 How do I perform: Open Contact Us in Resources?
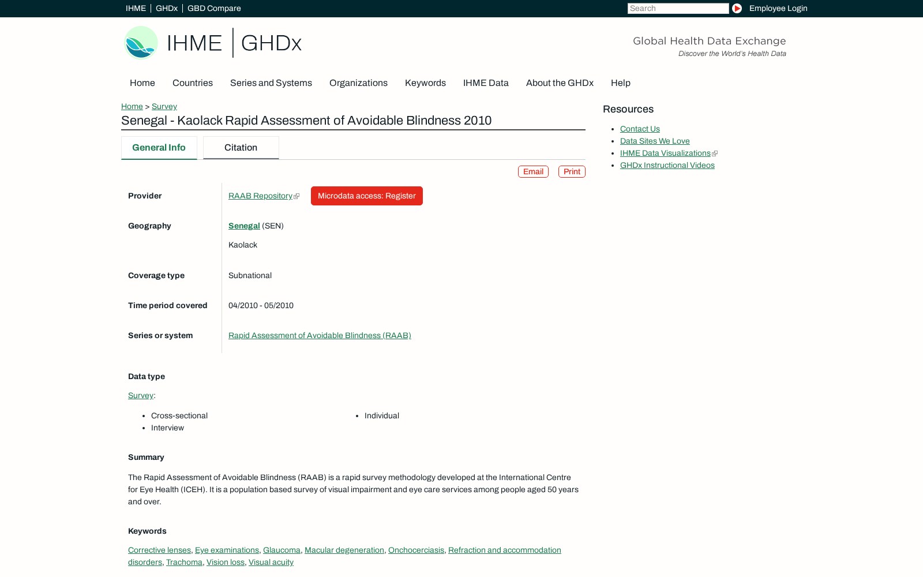(640, 129)
